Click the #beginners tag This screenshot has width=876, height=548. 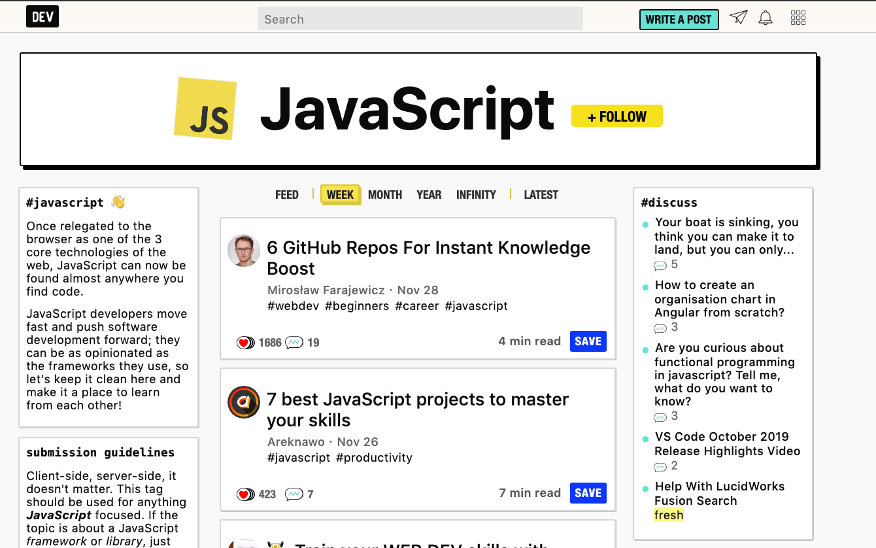[x=357, y=306]
